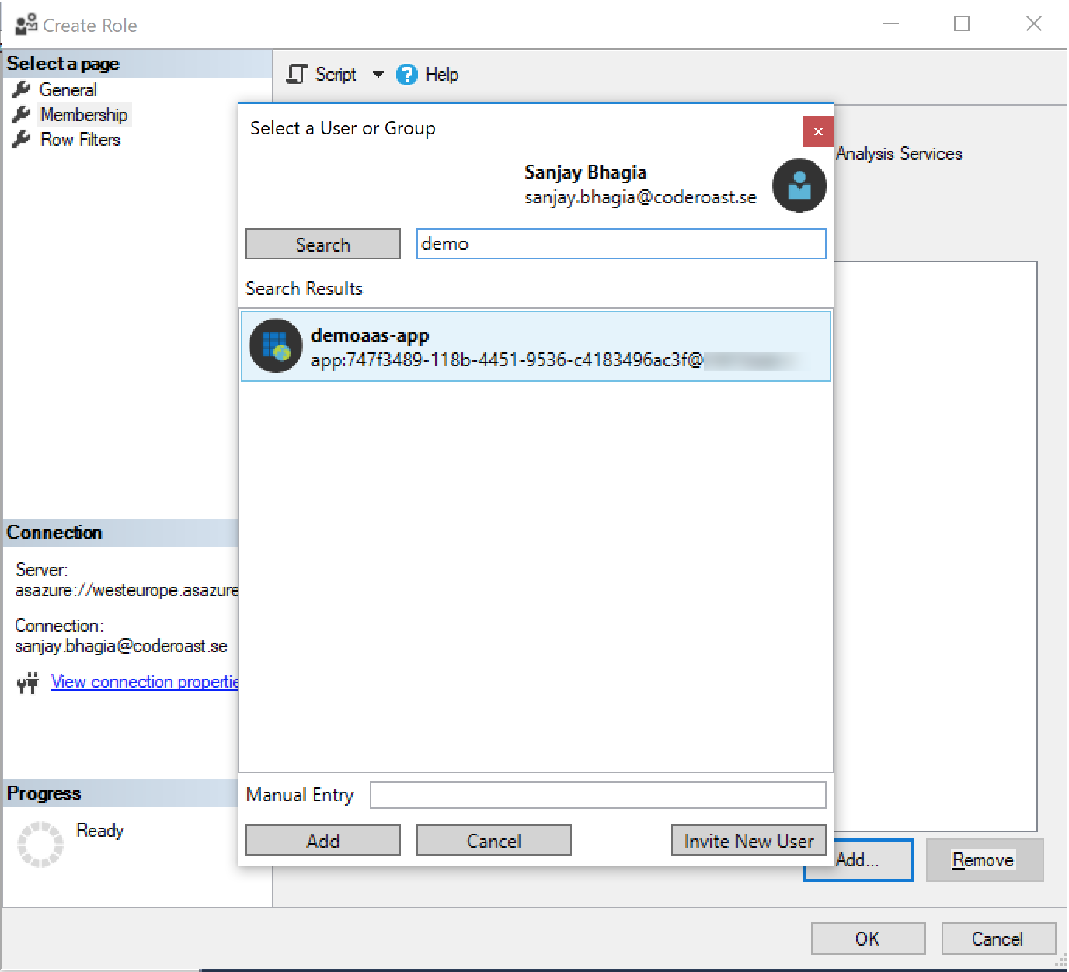Select the General page
This screenshot has height=972, width=1069.
tap(68, 90)
